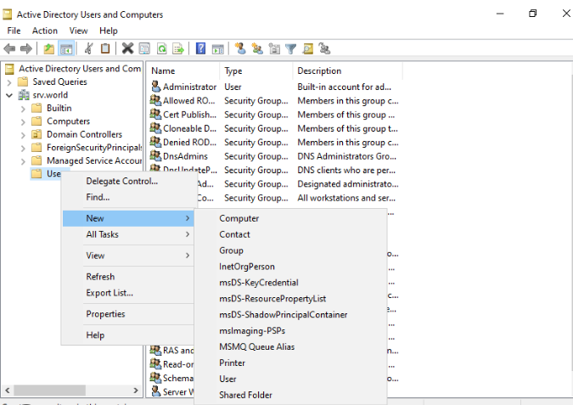The width and height of the screenshot is (573, 405).
Task: Click the Forward arrow toolbar icon
Action: (x=26, y=48)
